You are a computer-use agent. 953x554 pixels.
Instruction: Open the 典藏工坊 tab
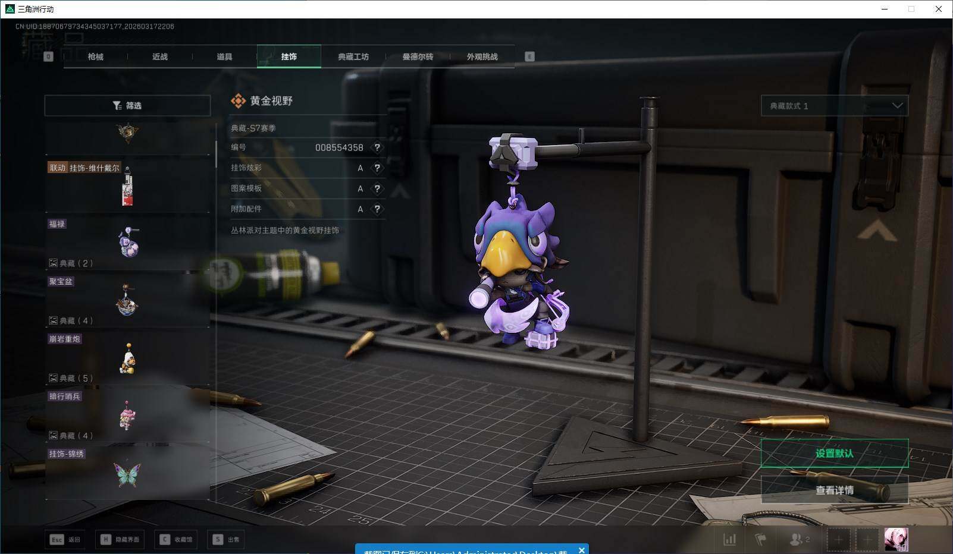tap(353, 56)
